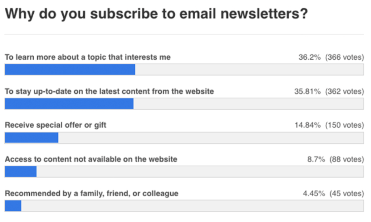The image size is (371, 222).
Task: Click the '(88 votes)' count
Action: [347, 159]
